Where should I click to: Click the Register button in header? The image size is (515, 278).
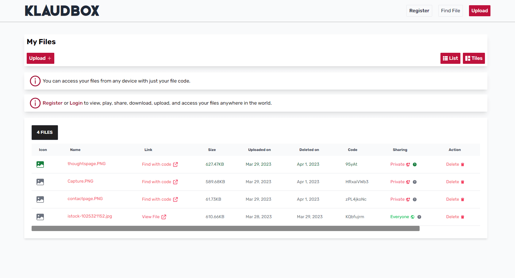pos(419,11)
